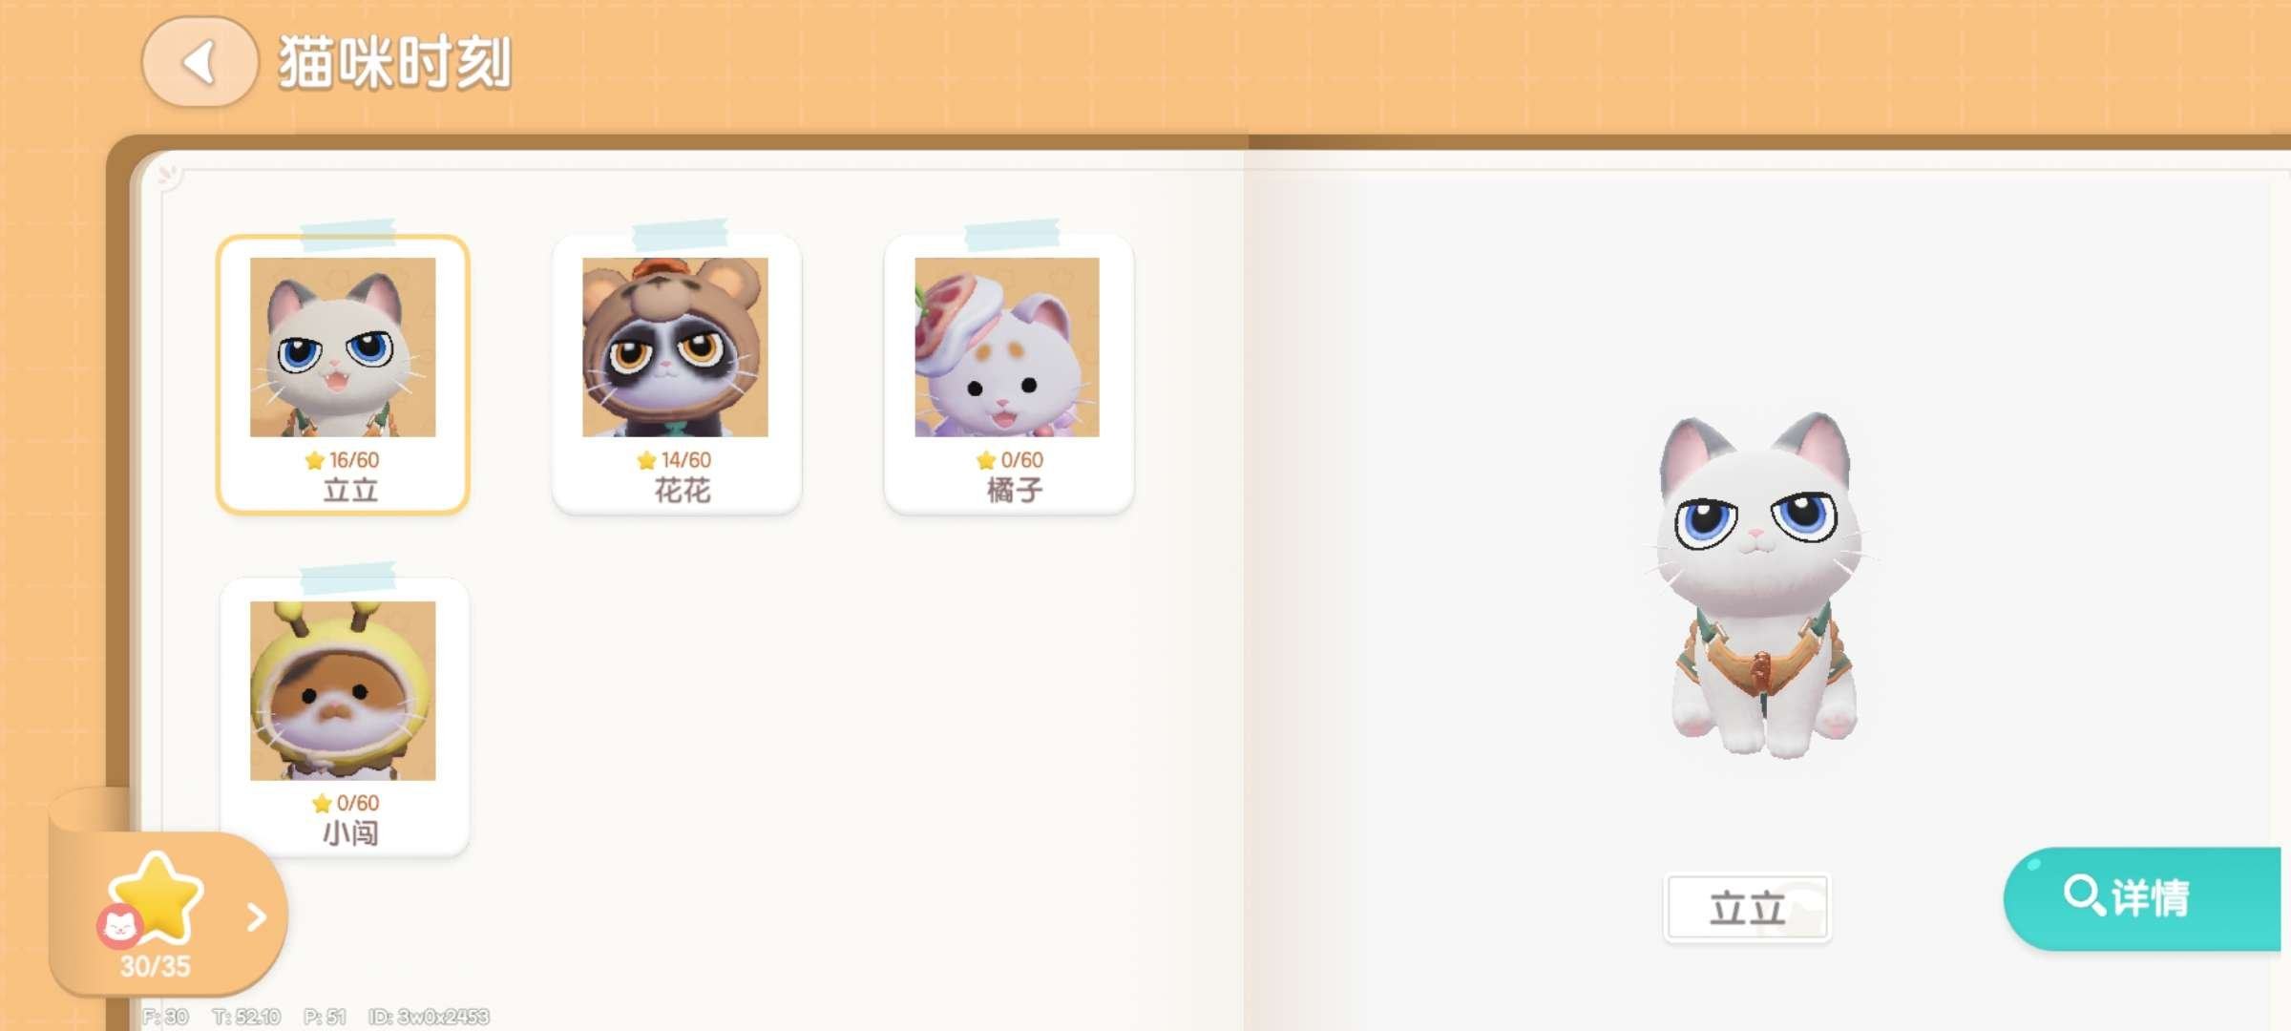2291x1031 pixels.
Task: Click 橘子's 0/60 star rating
Action: pyautogui.click(x=1010, y=460)
